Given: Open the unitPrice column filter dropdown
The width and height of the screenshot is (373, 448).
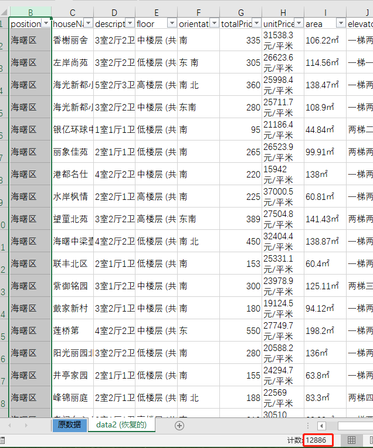Looking at the screenshot, I should coord(299,24).
